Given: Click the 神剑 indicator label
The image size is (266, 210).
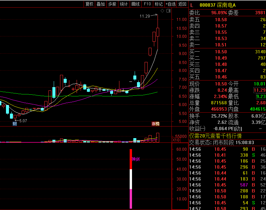Looking at the screenshot, I should point(136,159).
